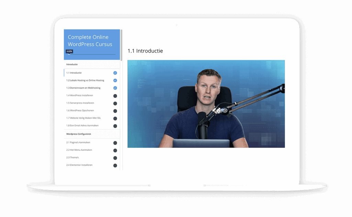Viewport: 352px width, 217px height.
Task: Click the dot icon next to 1.8 Email Adres
Action: click(115, 126)
